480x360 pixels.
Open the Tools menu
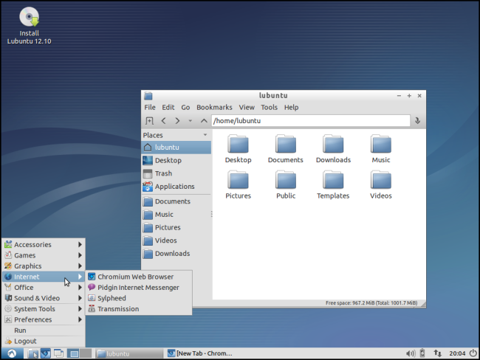pos(269,108)
